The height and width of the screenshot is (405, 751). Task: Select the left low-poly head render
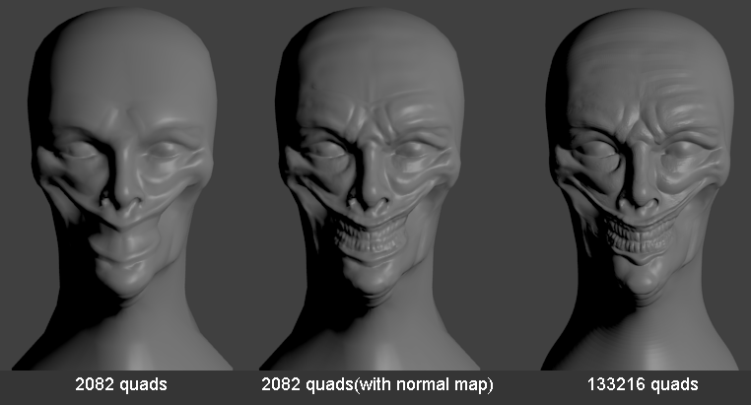(x=122, y=188)
